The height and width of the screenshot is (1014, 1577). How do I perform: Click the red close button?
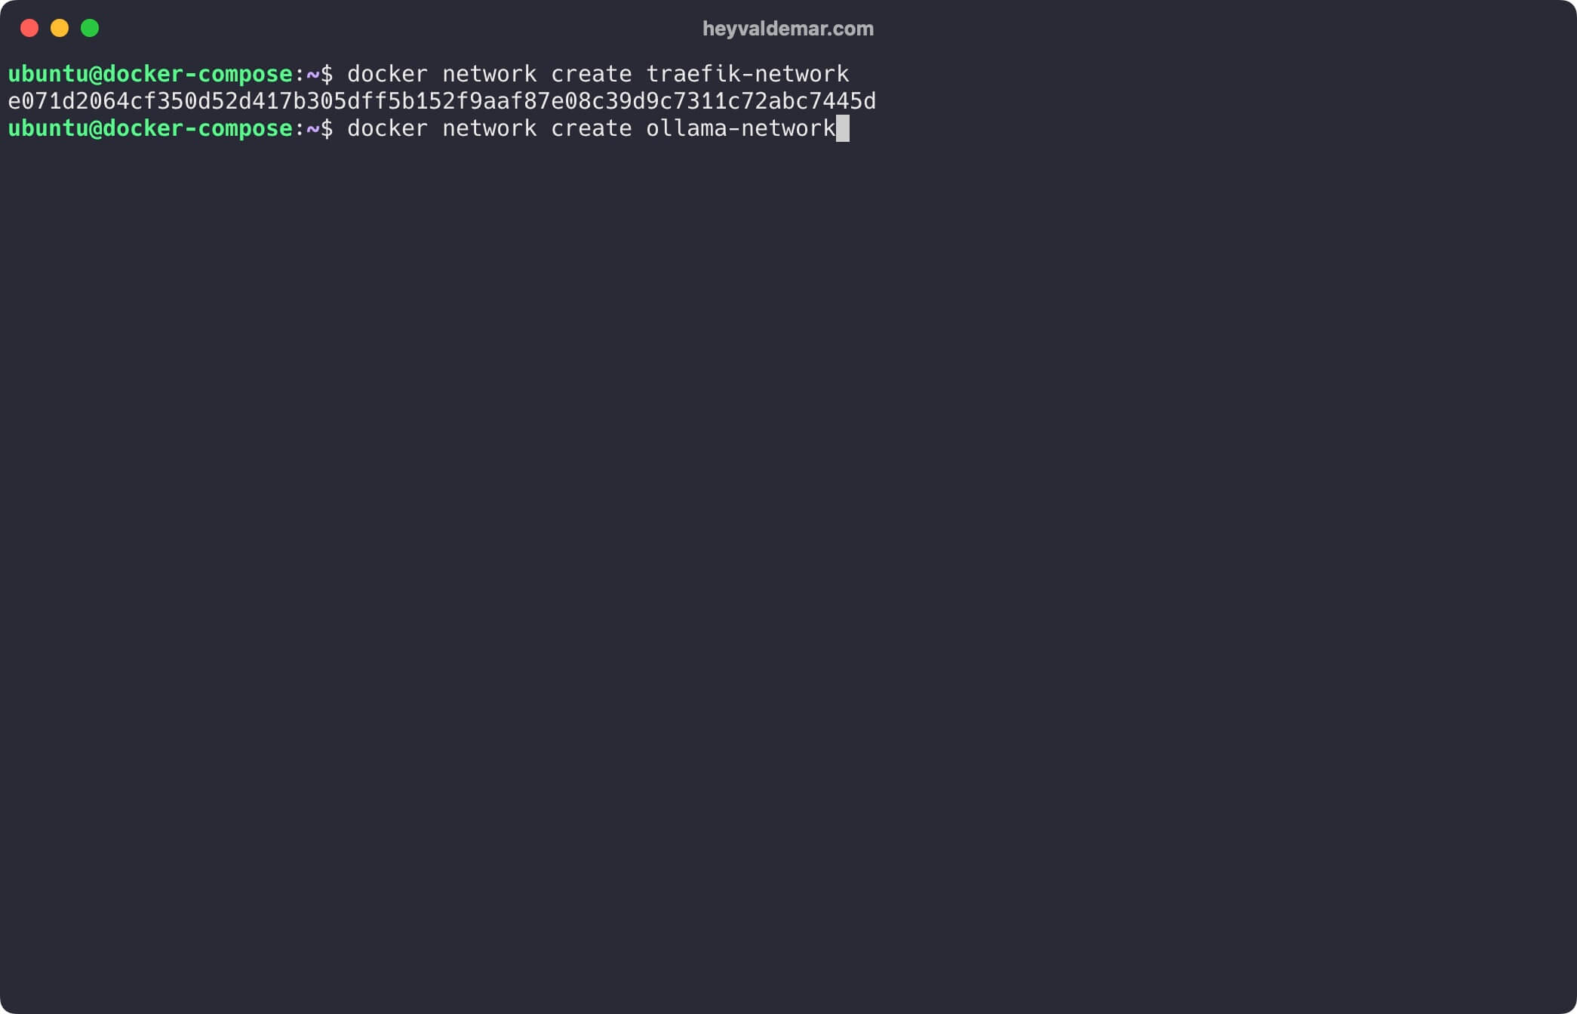click(x=29, y=29)
